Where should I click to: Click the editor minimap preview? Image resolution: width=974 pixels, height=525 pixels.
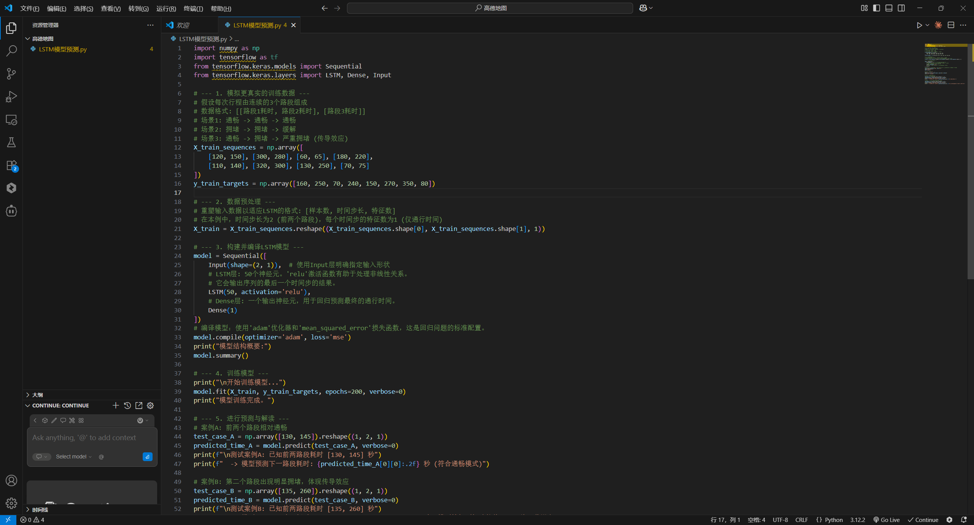click(x=945, y=64)
